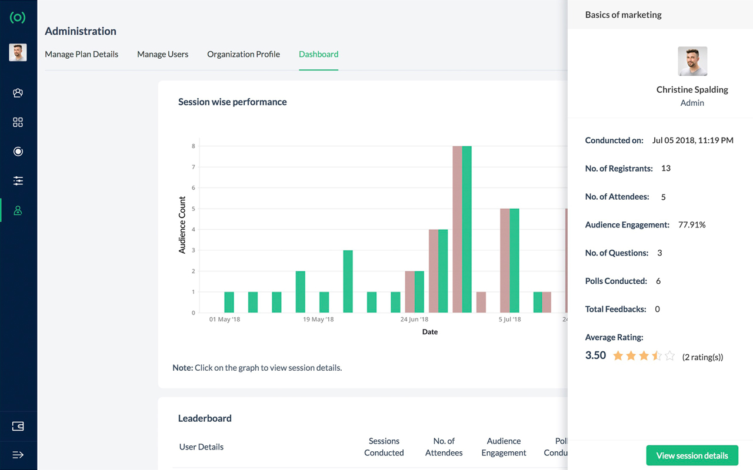Click the Sessions Conducted column header
The height and width of the screenshot is (470, 753).
pos(384,446)
